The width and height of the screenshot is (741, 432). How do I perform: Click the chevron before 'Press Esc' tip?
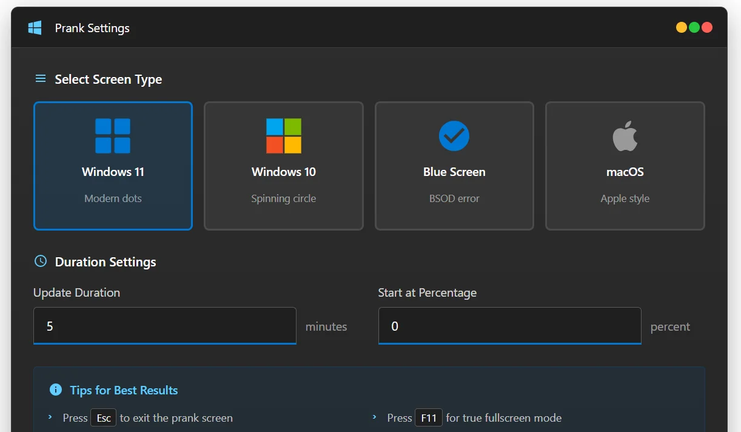[50, 417]
